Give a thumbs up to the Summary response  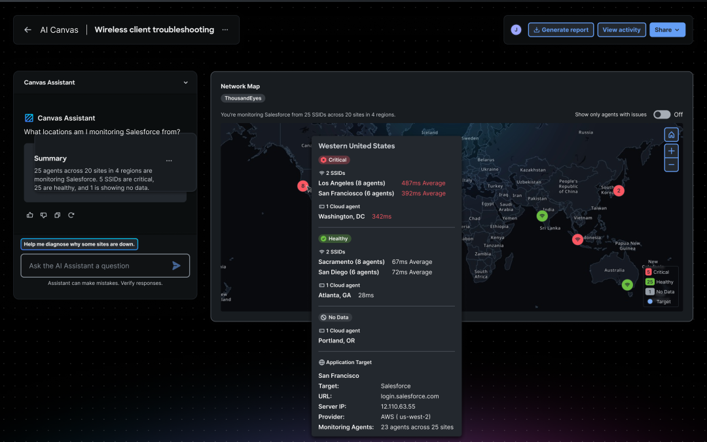(29, 215)
